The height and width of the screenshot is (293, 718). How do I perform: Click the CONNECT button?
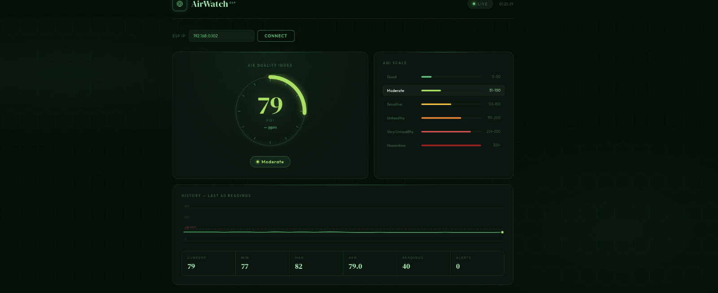coord(276,36)
